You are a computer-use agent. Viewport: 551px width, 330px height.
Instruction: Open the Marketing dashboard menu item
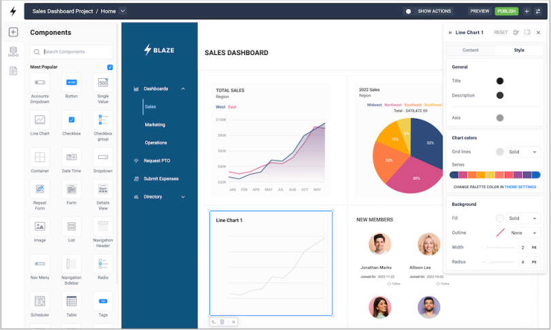tap(155, 124)
